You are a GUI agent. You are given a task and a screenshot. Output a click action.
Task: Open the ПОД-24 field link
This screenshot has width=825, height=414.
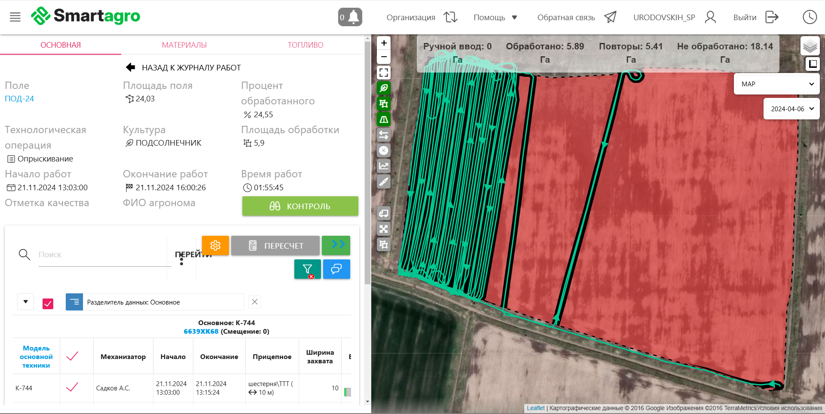[19, 99]
